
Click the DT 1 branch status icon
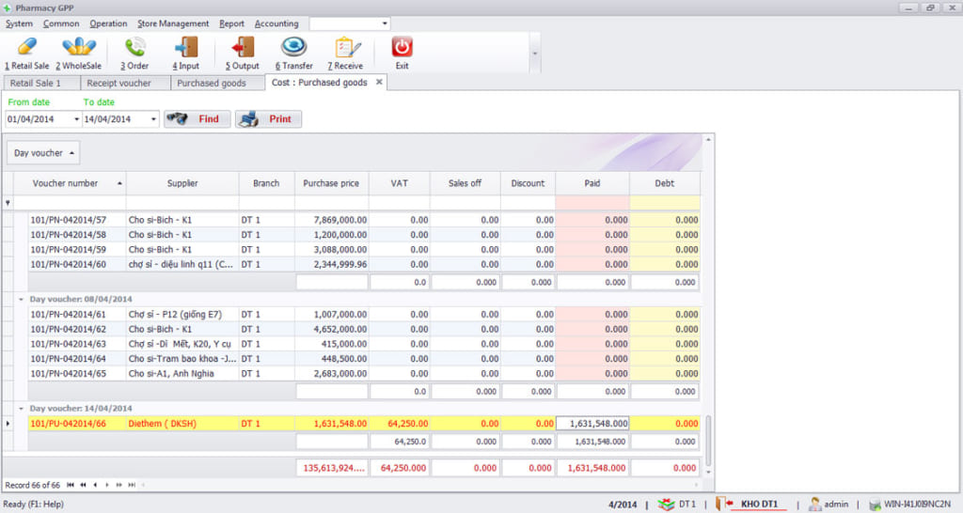pyautogui.click(x=666, y=505)
